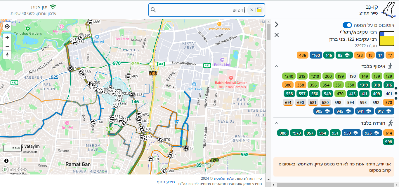This screenshot has height=187, width=399.
Task: Select route chip *240 in pickup list
Action: pyautogui.click(x=289, y=76)
